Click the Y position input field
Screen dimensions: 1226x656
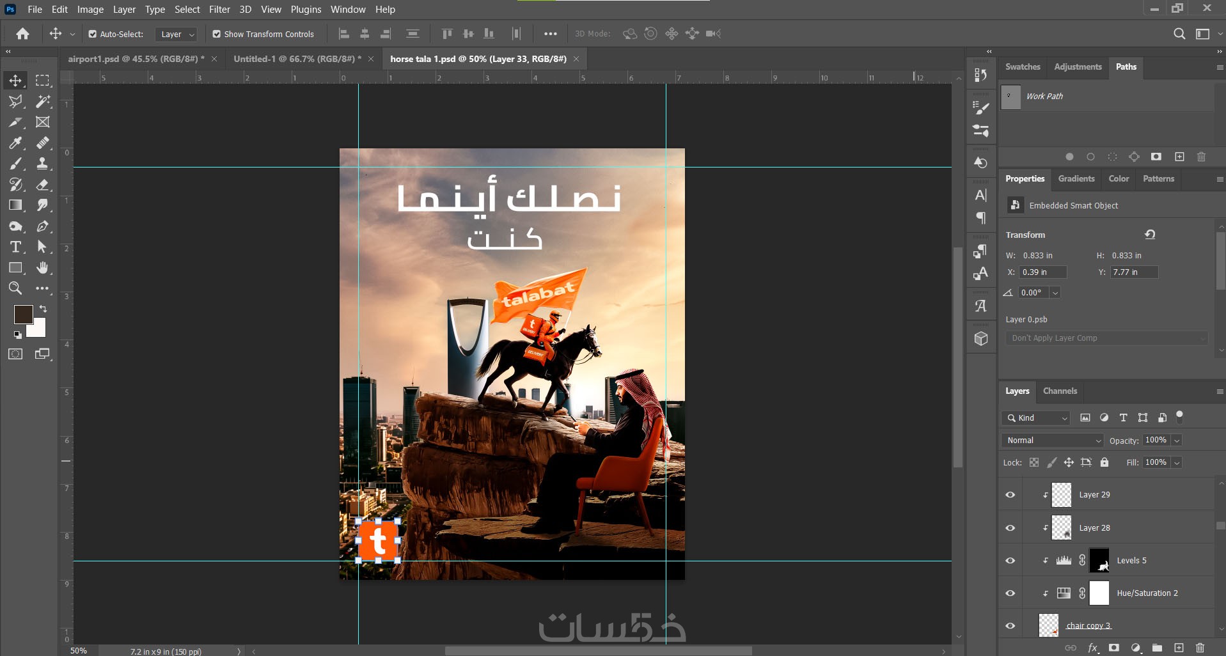tap(1134, 272)
